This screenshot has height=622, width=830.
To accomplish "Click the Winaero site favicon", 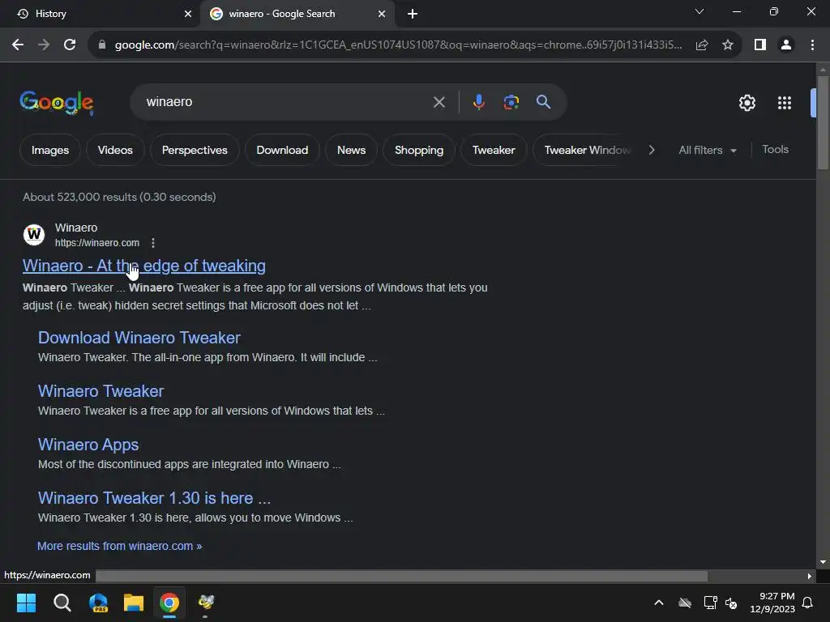I will (x=34, y=234).
